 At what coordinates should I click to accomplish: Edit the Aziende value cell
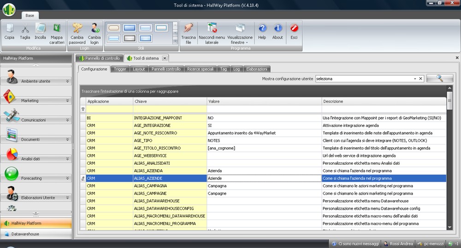(264, 178)
